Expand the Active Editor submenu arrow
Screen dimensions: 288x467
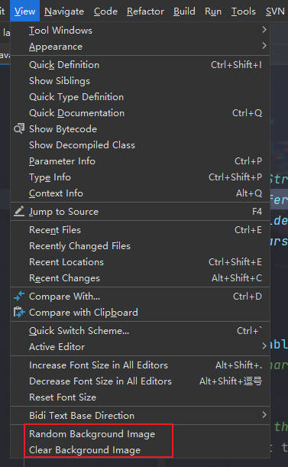(264, 346)
